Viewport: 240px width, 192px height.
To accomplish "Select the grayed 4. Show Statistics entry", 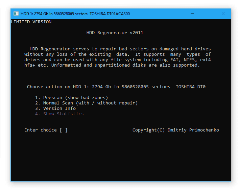I will click(x=59, y=114).
